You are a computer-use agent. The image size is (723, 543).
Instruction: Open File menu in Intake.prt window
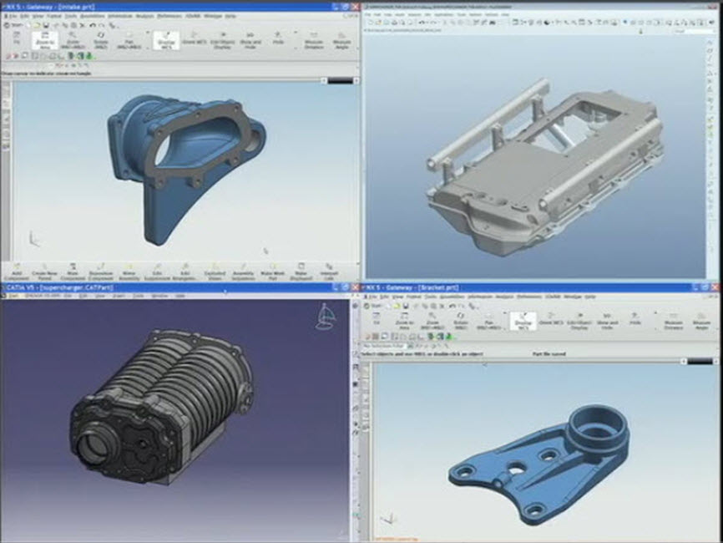coord(13,16)
